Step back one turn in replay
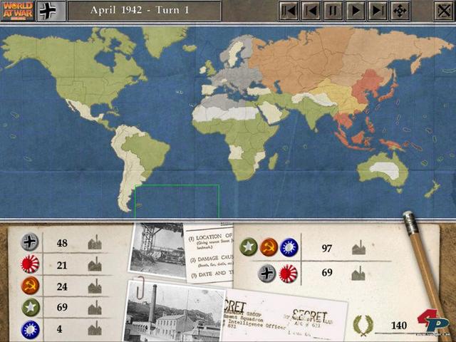 (311, 11)
